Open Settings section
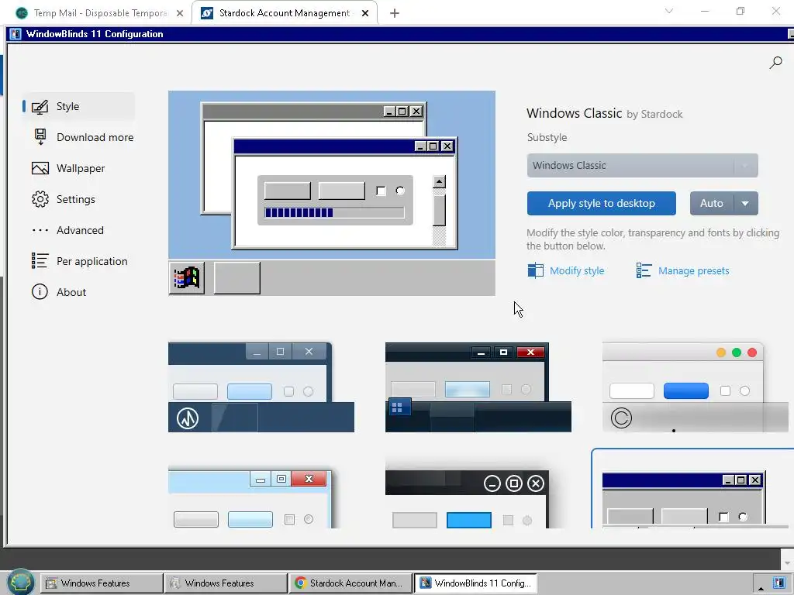 click(78, 199)
